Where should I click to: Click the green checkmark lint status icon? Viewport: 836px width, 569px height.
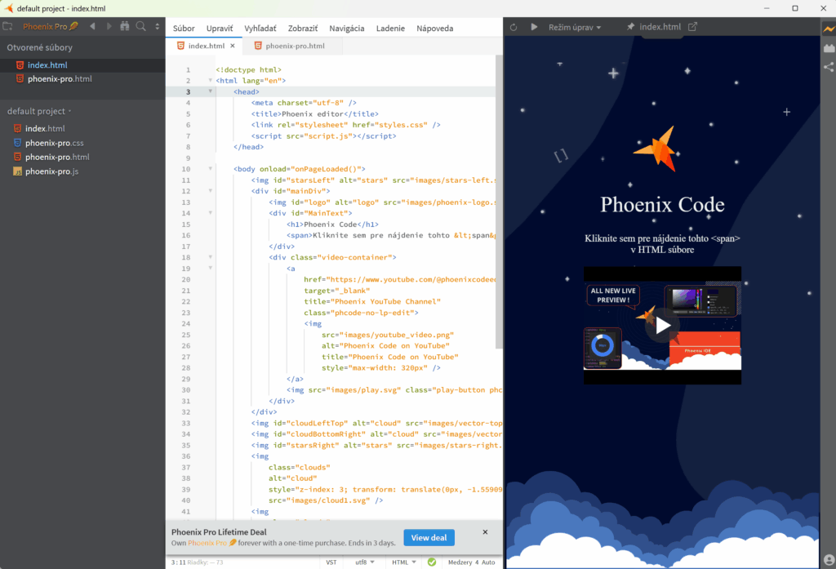(x=432, y=562)
